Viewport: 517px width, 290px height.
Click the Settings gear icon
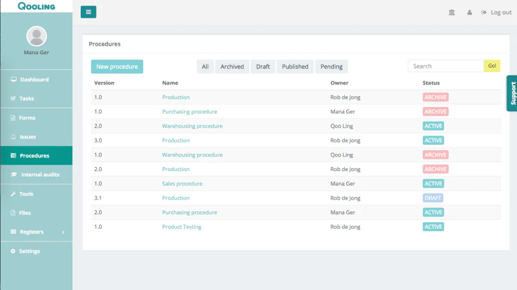pyautogui.click(x=13, y=251)
